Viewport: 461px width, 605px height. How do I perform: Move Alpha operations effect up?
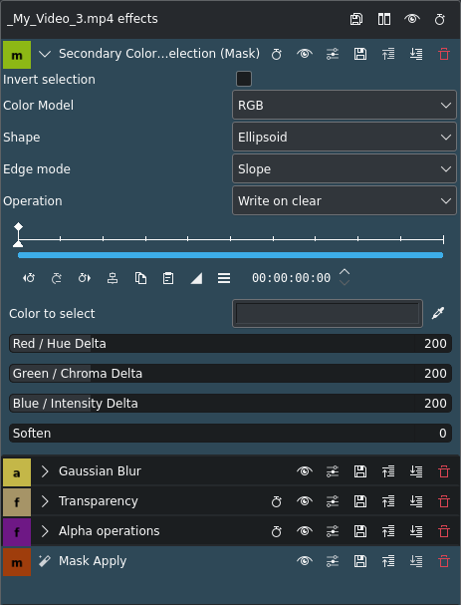388,531
